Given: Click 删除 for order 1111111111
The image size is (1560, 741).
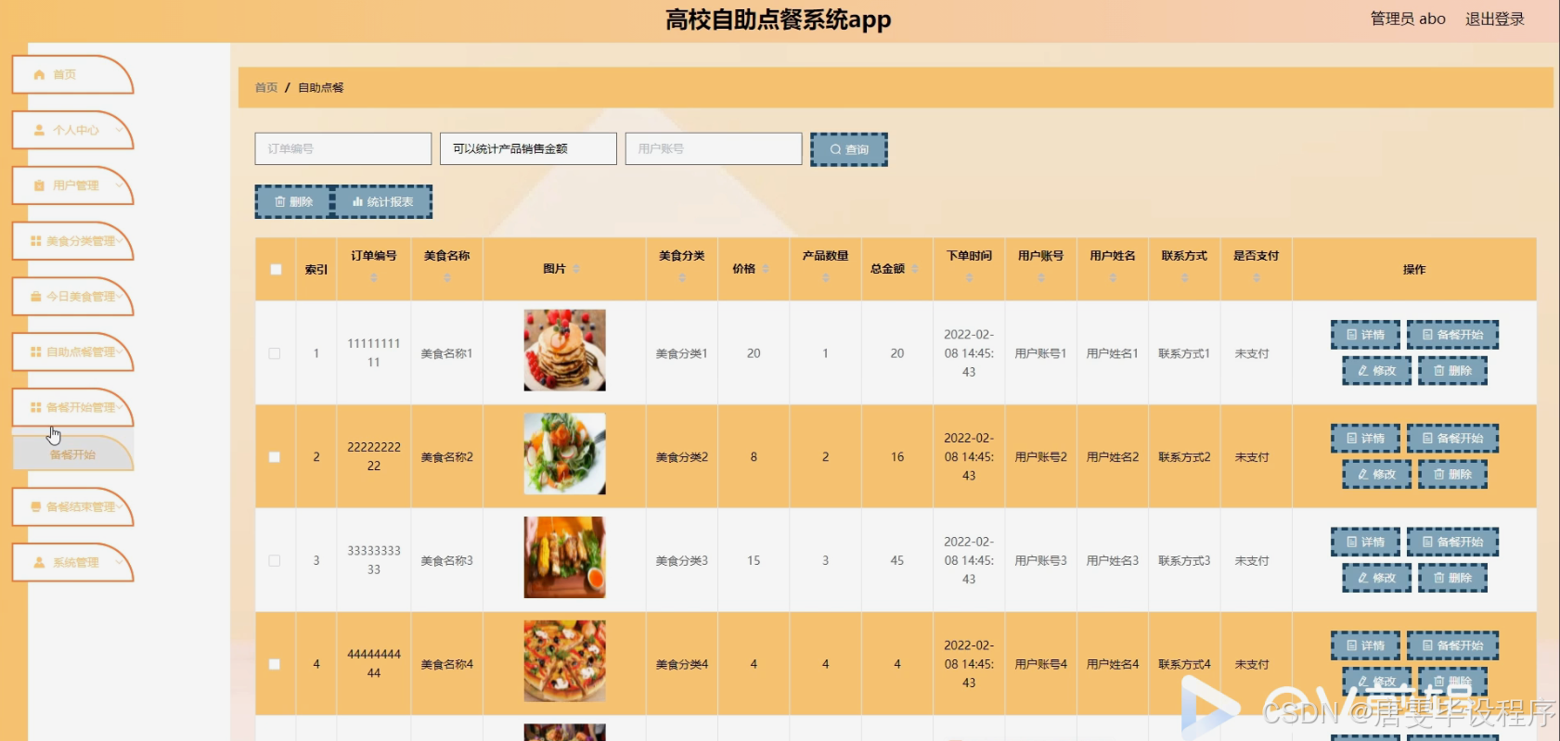Looking at the screenshot, I should [x=1453, y=370].
